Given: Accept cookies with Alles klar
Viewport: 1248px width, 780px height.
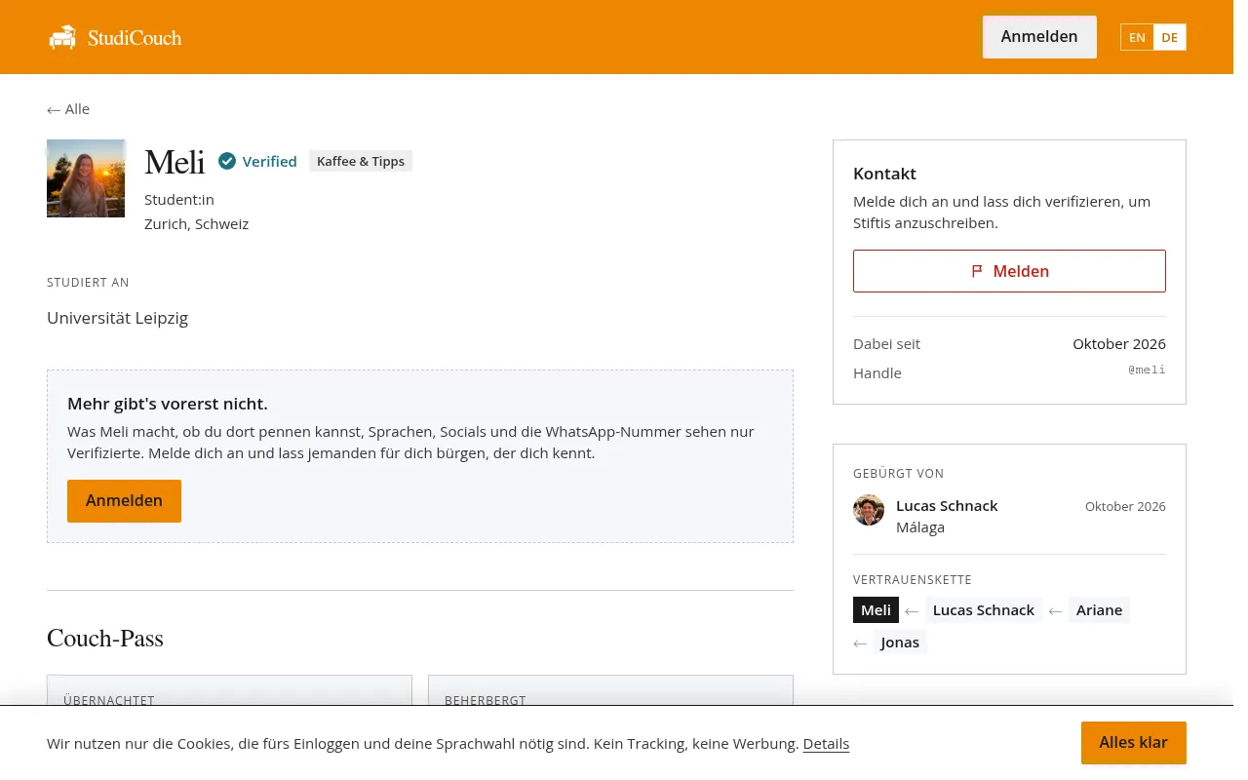Looking at the screenshot, I should [x=1133, y=742].
